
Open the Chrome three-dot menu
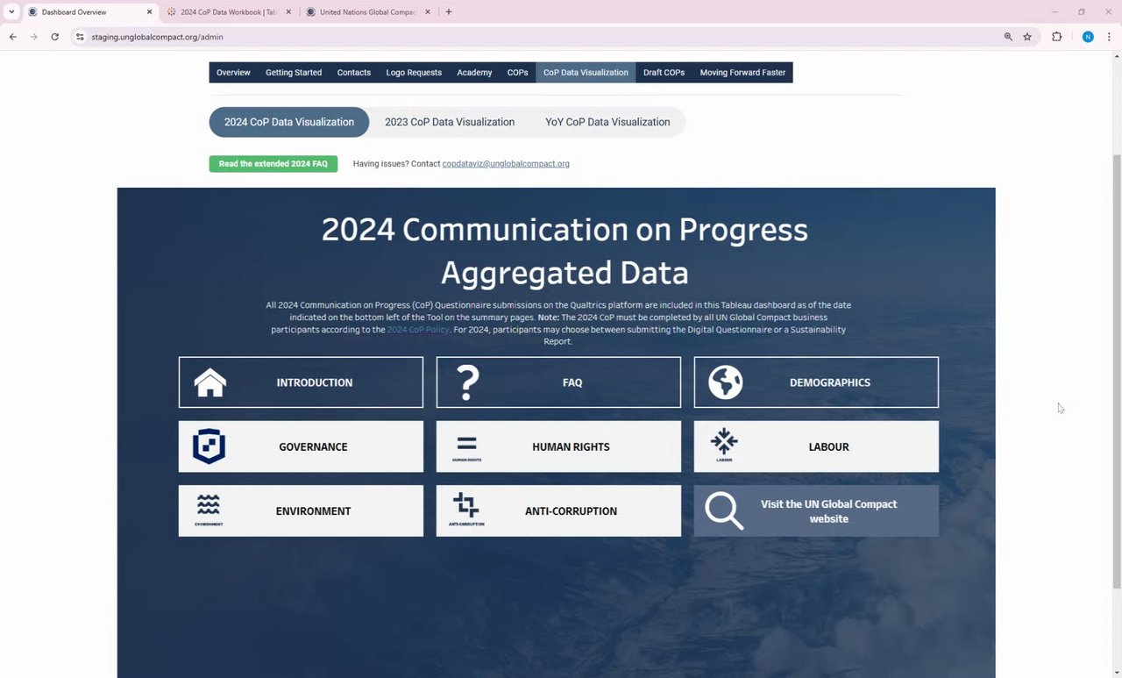coord(1111,37)
